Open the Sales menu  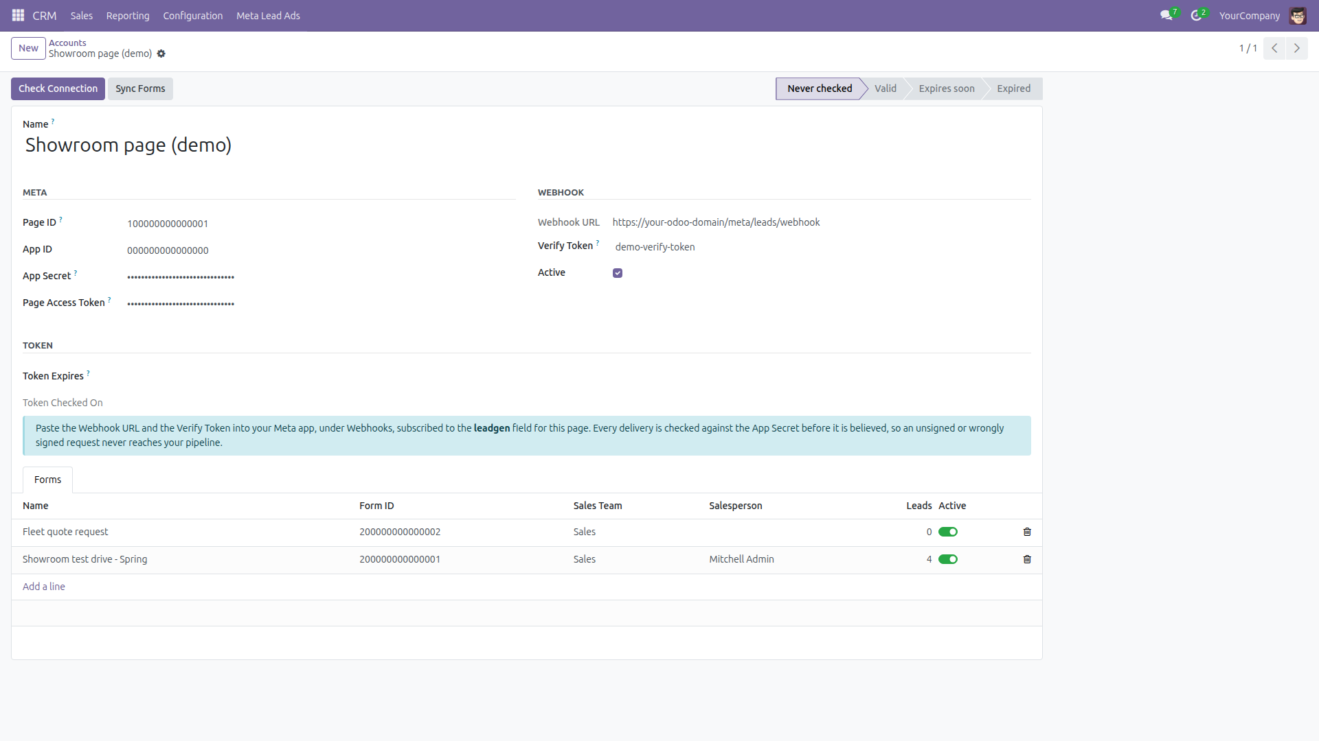pyautogui.click(x=81, y=15)
